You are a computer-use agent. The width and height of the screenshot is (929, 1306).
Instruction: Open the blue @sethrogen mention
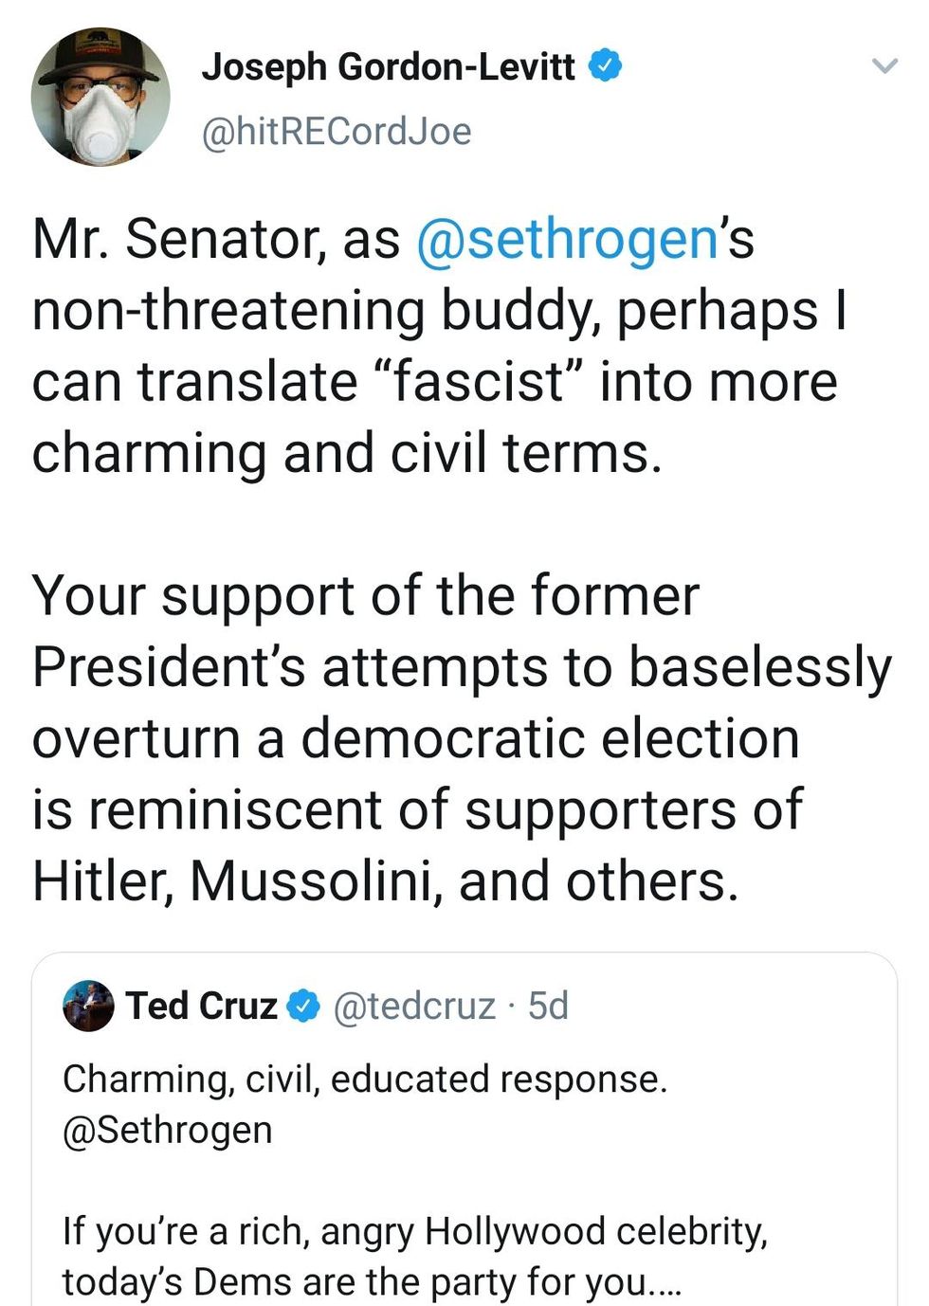[566, 239]
